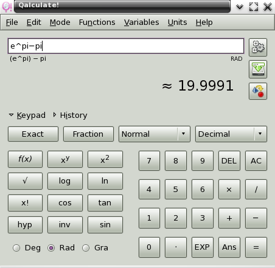Viewport: 275px width, 268px height.
Task: Click the x to the power y button
Action: point(65,159)
